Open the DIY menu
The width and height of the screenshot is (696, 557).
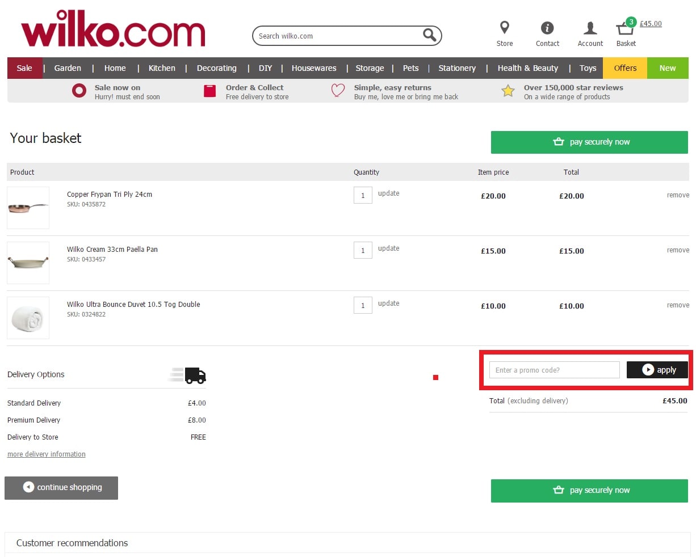[266, 68]
